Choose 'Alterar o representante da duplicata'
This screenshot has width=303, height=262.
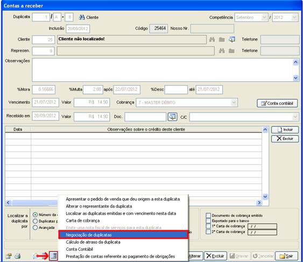click(x=123, y=206)
